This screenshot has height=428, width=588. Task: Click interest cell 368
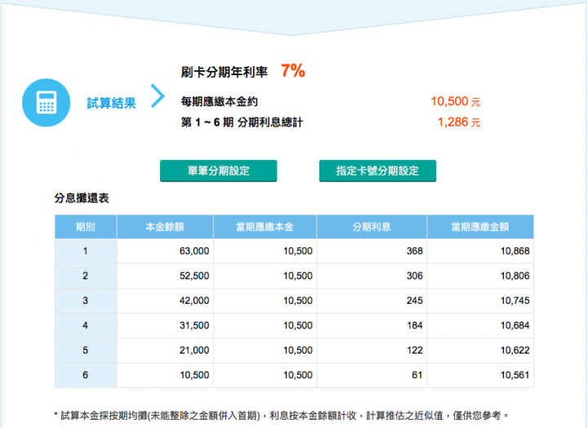tap(372, 251)
